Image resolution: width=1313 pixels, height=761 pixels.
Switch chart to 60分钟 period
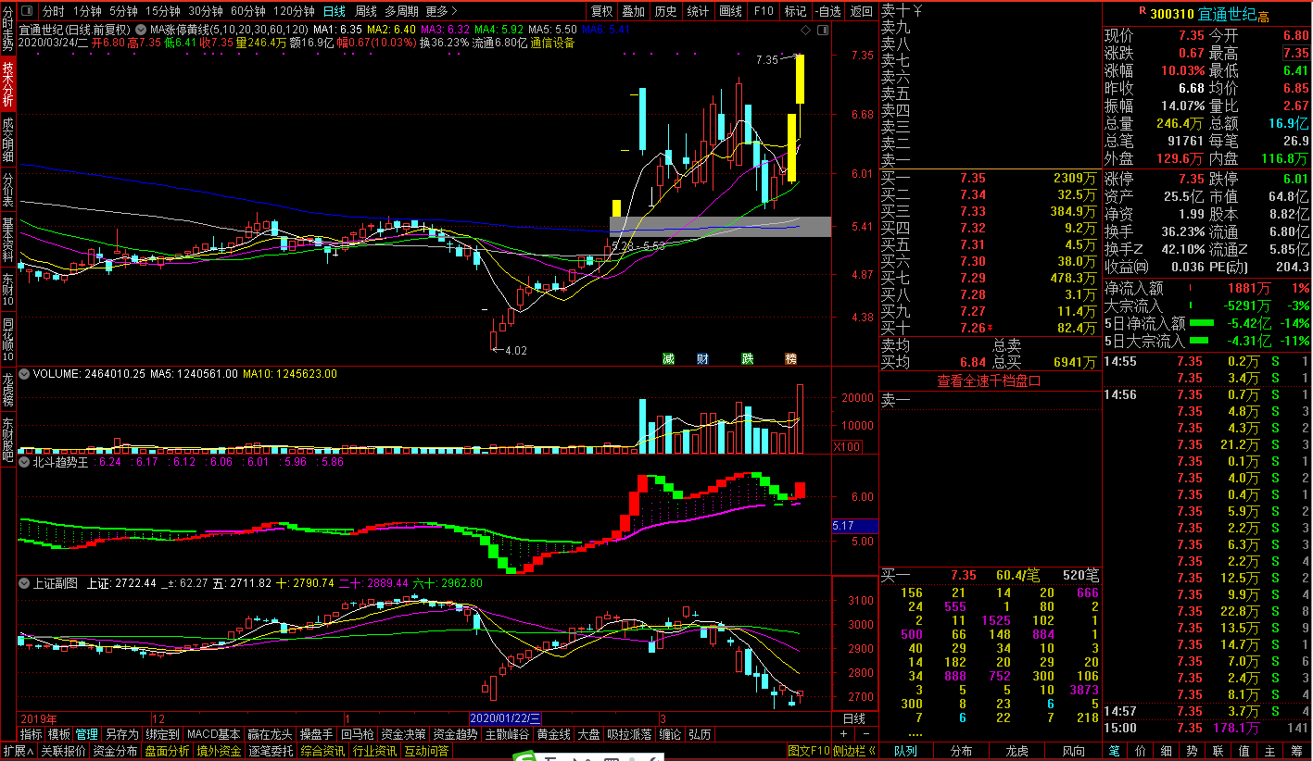pyautogui.click(x=248, y=11)
